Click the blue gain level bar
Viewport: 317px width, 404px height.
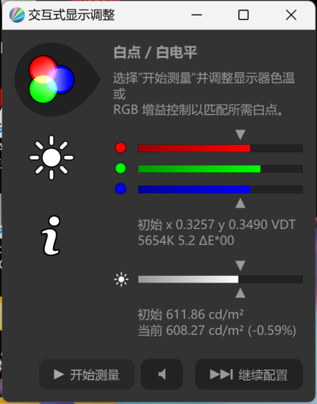coord(221,189)
